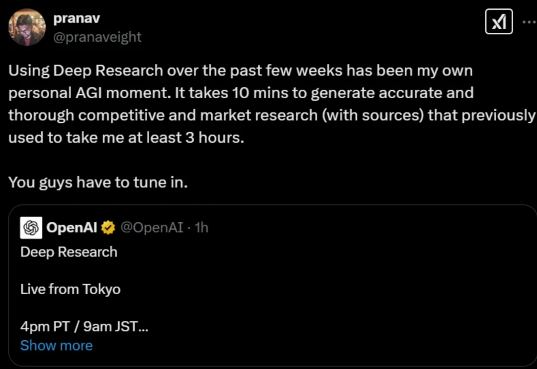The width and height of the screenshot is (537, 369).
Task: Click tweet line starting 'personal AGI moment'
Action: coord(241,93)
